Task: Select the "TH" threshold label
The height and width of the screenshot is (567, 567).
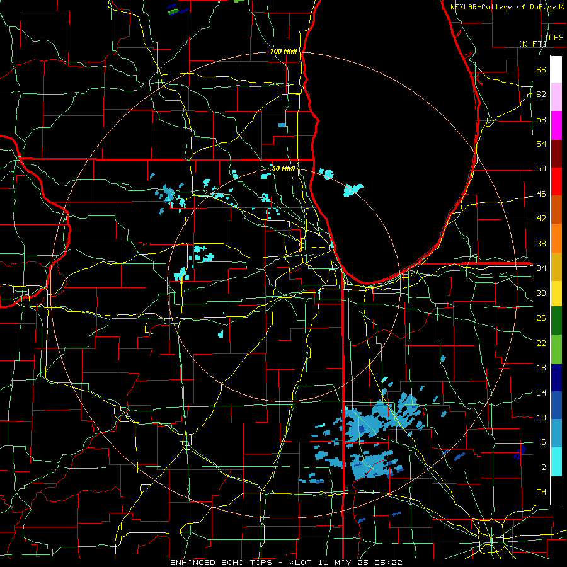Action: pyautogui.click(x=541, y=492)
